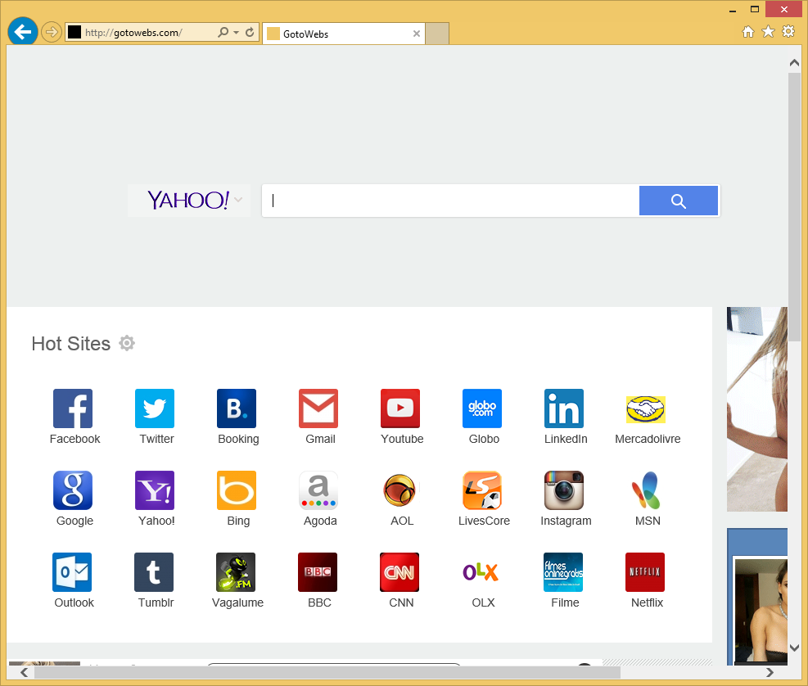The width and height of the screenshot is (808, 686).
Task: Open the CNN hot site icon
Action: [x=399, y=572]
